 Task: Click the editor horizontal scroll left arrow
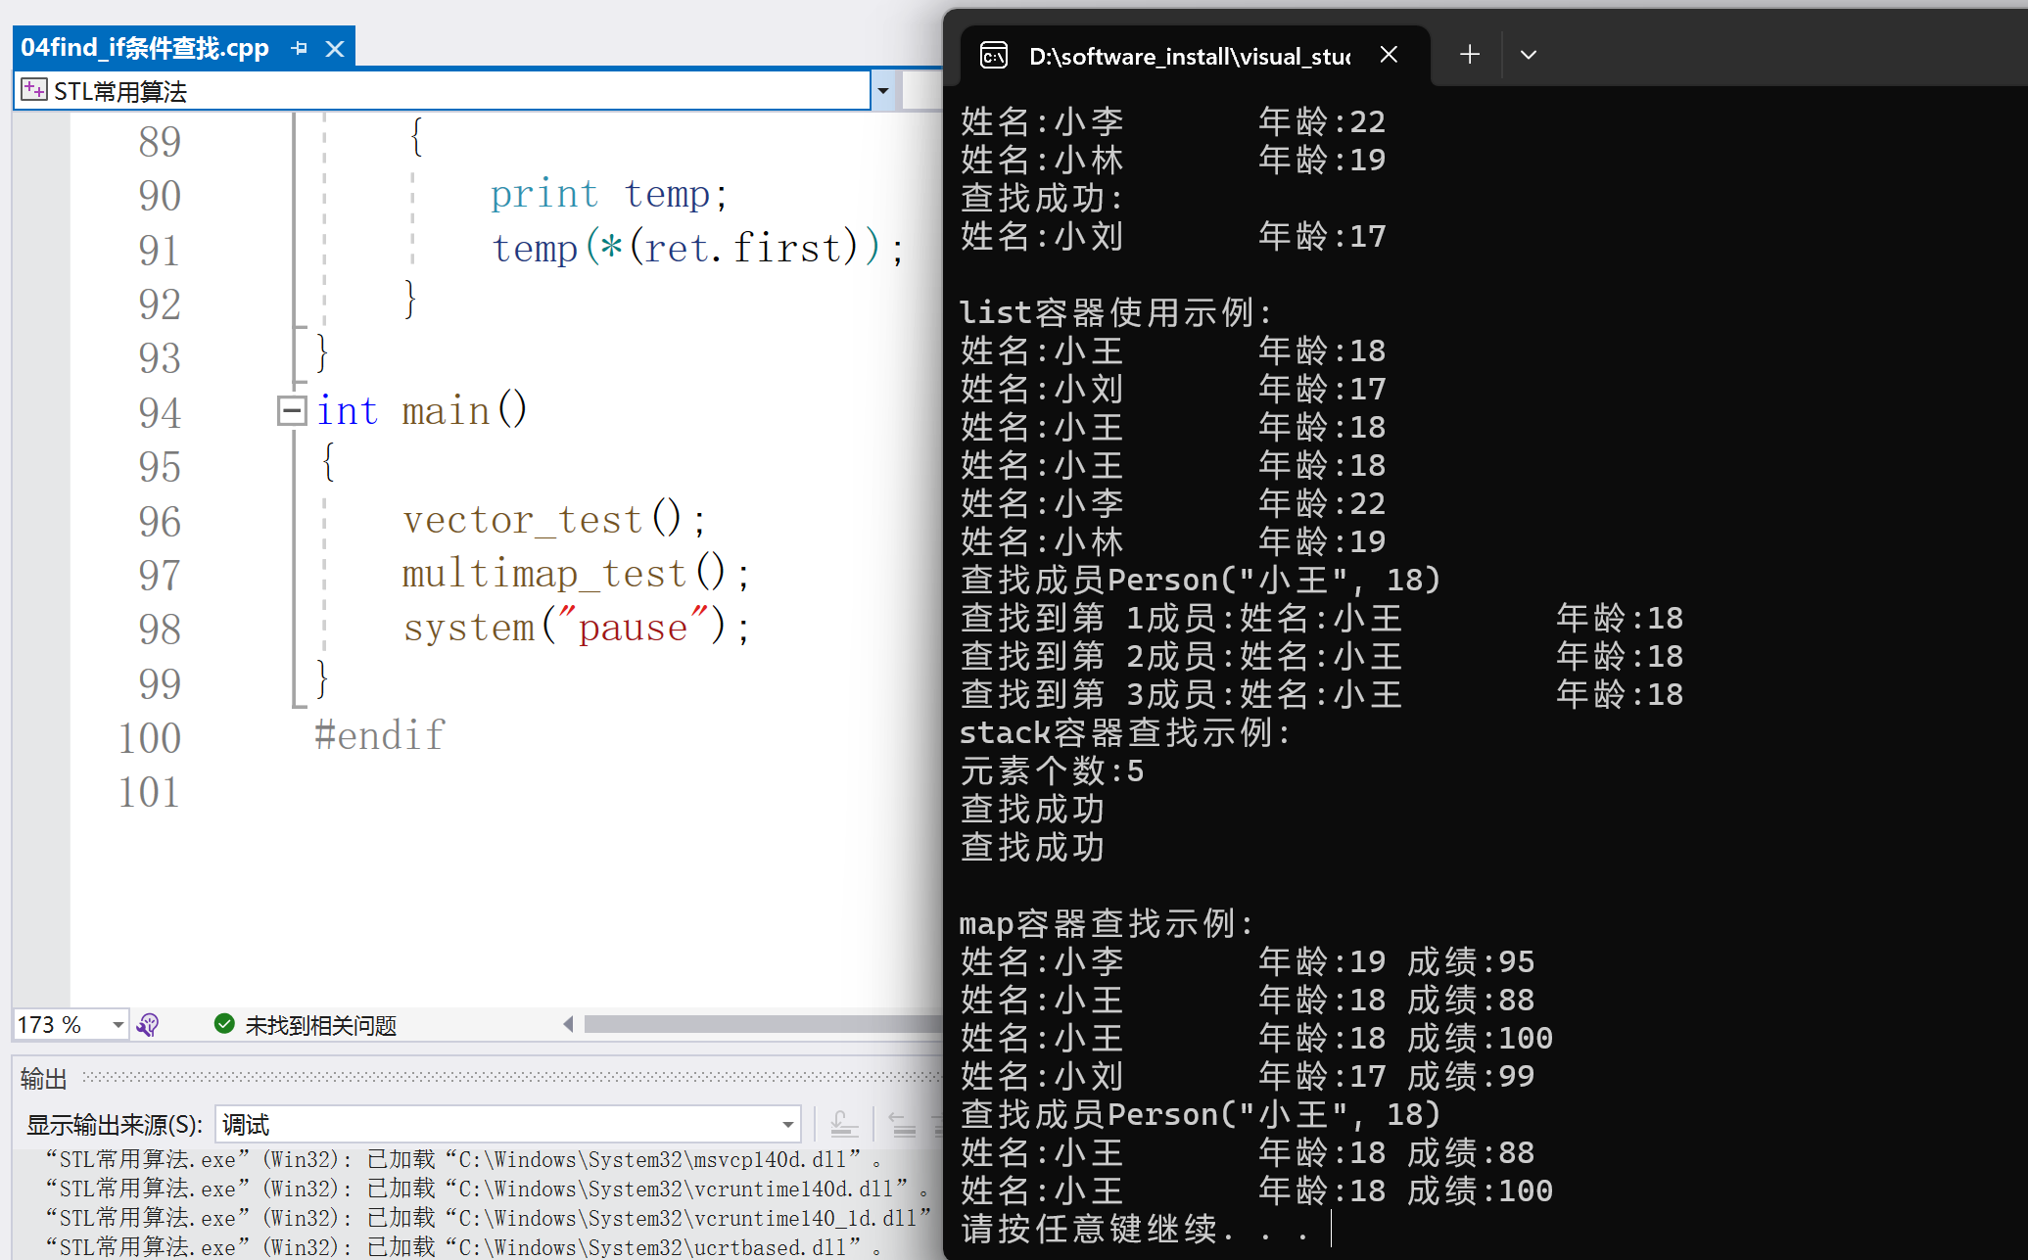[569, 1024]
